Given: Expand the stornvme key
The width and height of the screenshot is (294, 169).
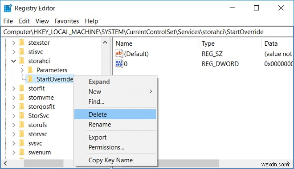Looking at the screenshot, I should tap(14, 98).
